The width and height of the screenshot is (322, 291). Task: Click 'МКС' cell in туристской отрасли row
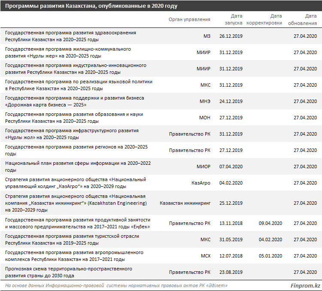[x=205, y=239]
